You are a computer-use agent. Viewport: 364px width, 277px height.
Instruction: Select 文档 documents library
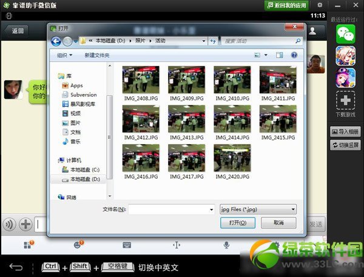(x=71, y=132)
